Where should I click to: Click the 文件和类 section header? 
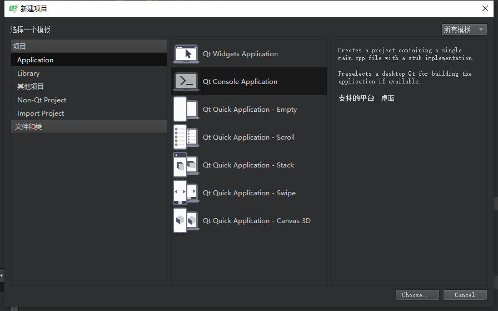pos(89,126)
